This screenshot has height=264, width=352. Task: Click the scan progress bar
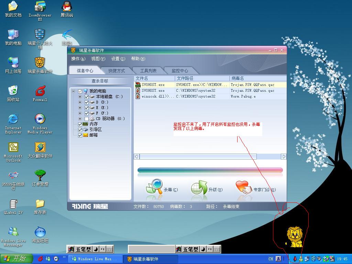point(210,170)
